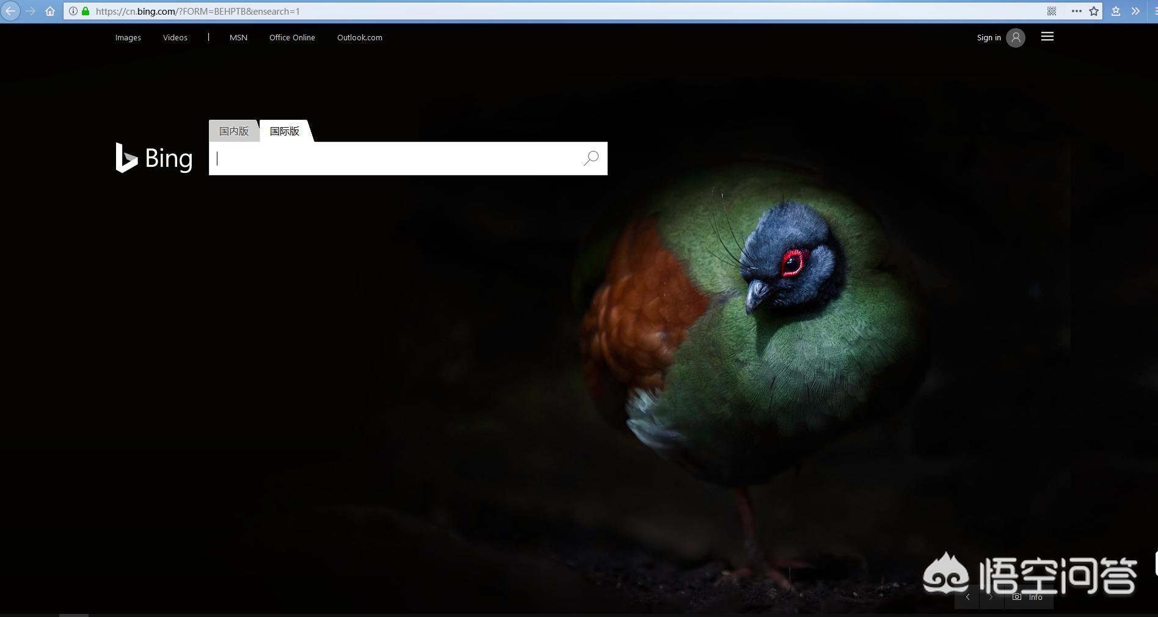Open the downloads tray icon in toolbar
The height and width of the screenshot is (617, 1158).
[x=1116, y=11]
